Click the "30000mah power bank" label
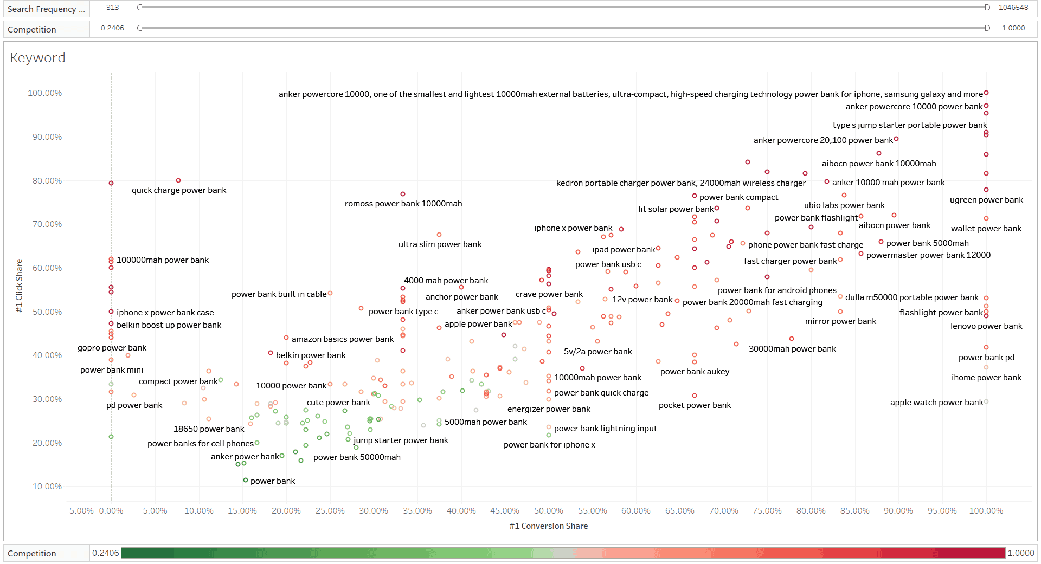Image resolution: width=1041 pixels, height=564 pixels. click(792, 349)
